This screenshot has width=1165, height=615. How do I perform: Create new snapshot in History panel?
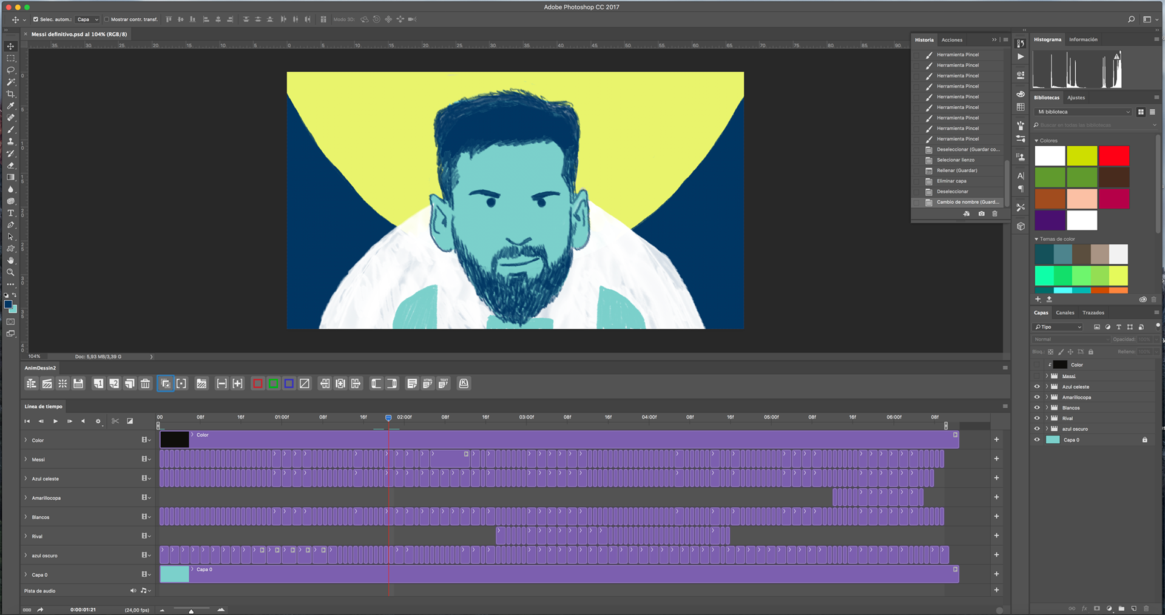coord(981,213)
